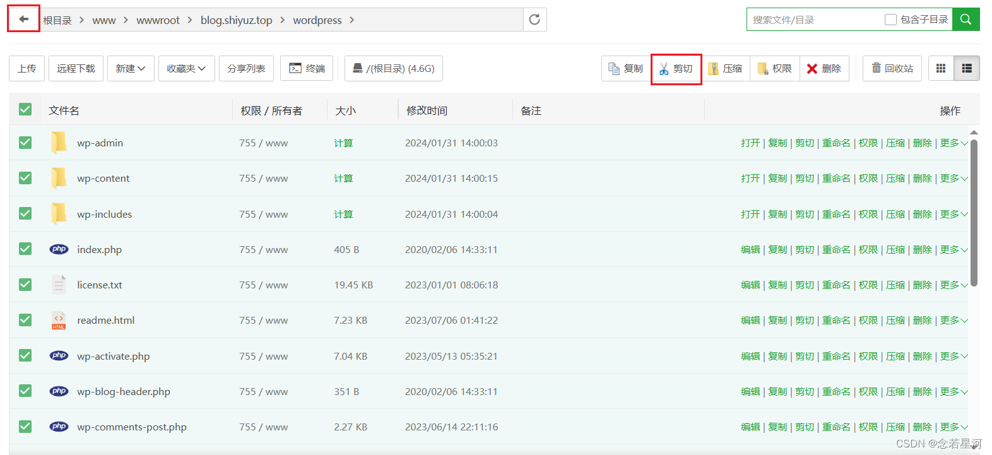Open the recycle bin

(892, 68)
